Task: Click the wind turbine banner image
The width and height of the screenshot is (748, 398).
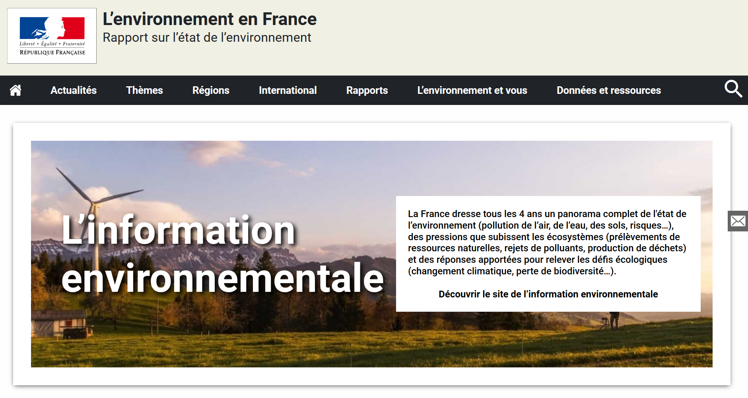Action: click(371, 254)
